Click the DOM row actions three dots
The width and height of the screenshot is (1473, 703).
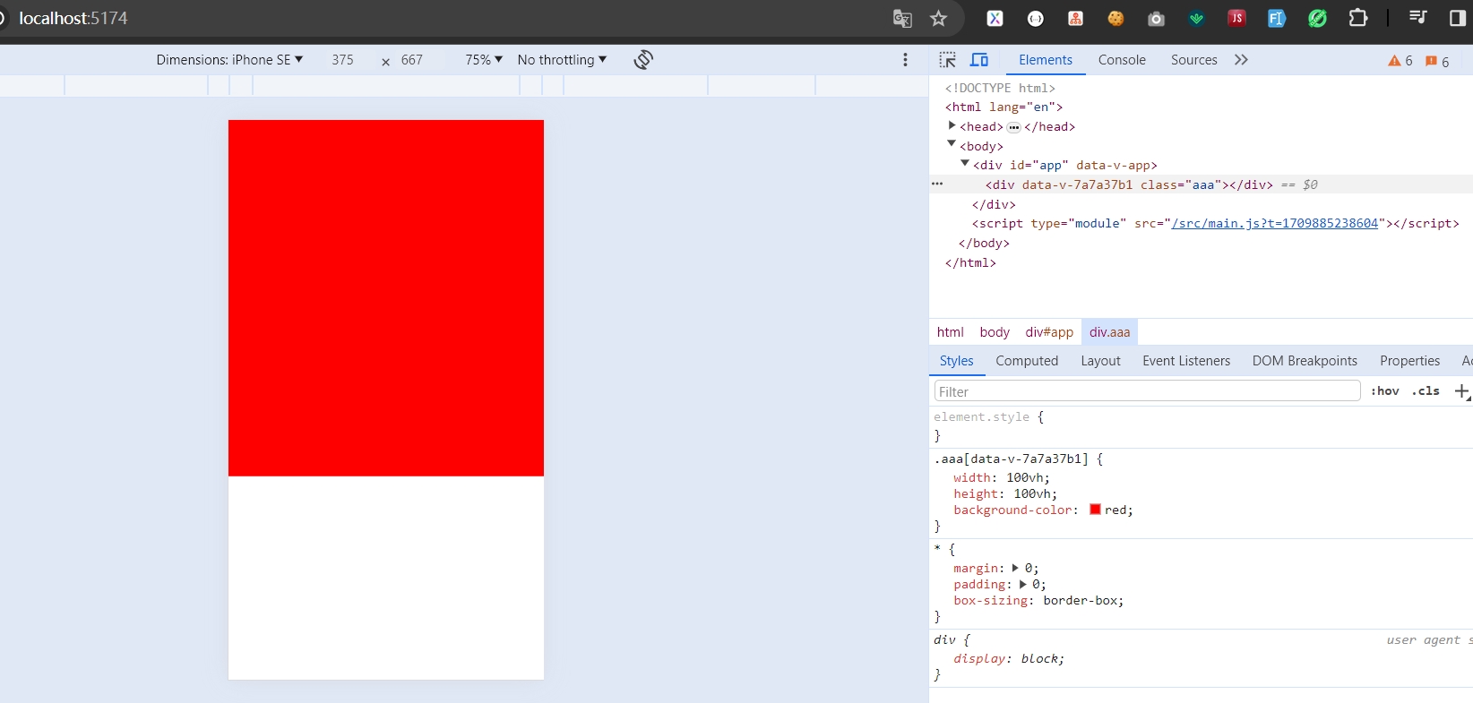pyautogui.click(x=937, y=184)
